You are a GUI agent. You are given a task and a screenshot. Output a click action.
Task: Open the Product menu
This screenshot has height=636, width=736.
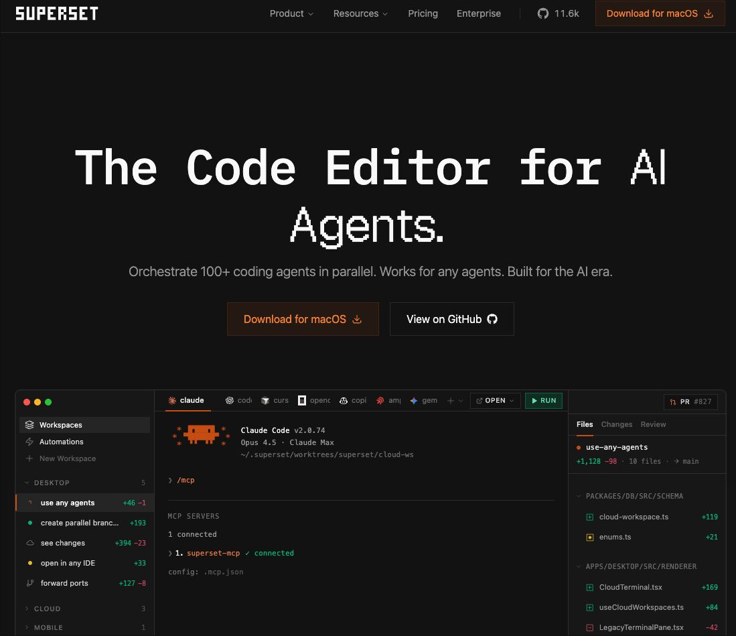[x=291, y=13]
